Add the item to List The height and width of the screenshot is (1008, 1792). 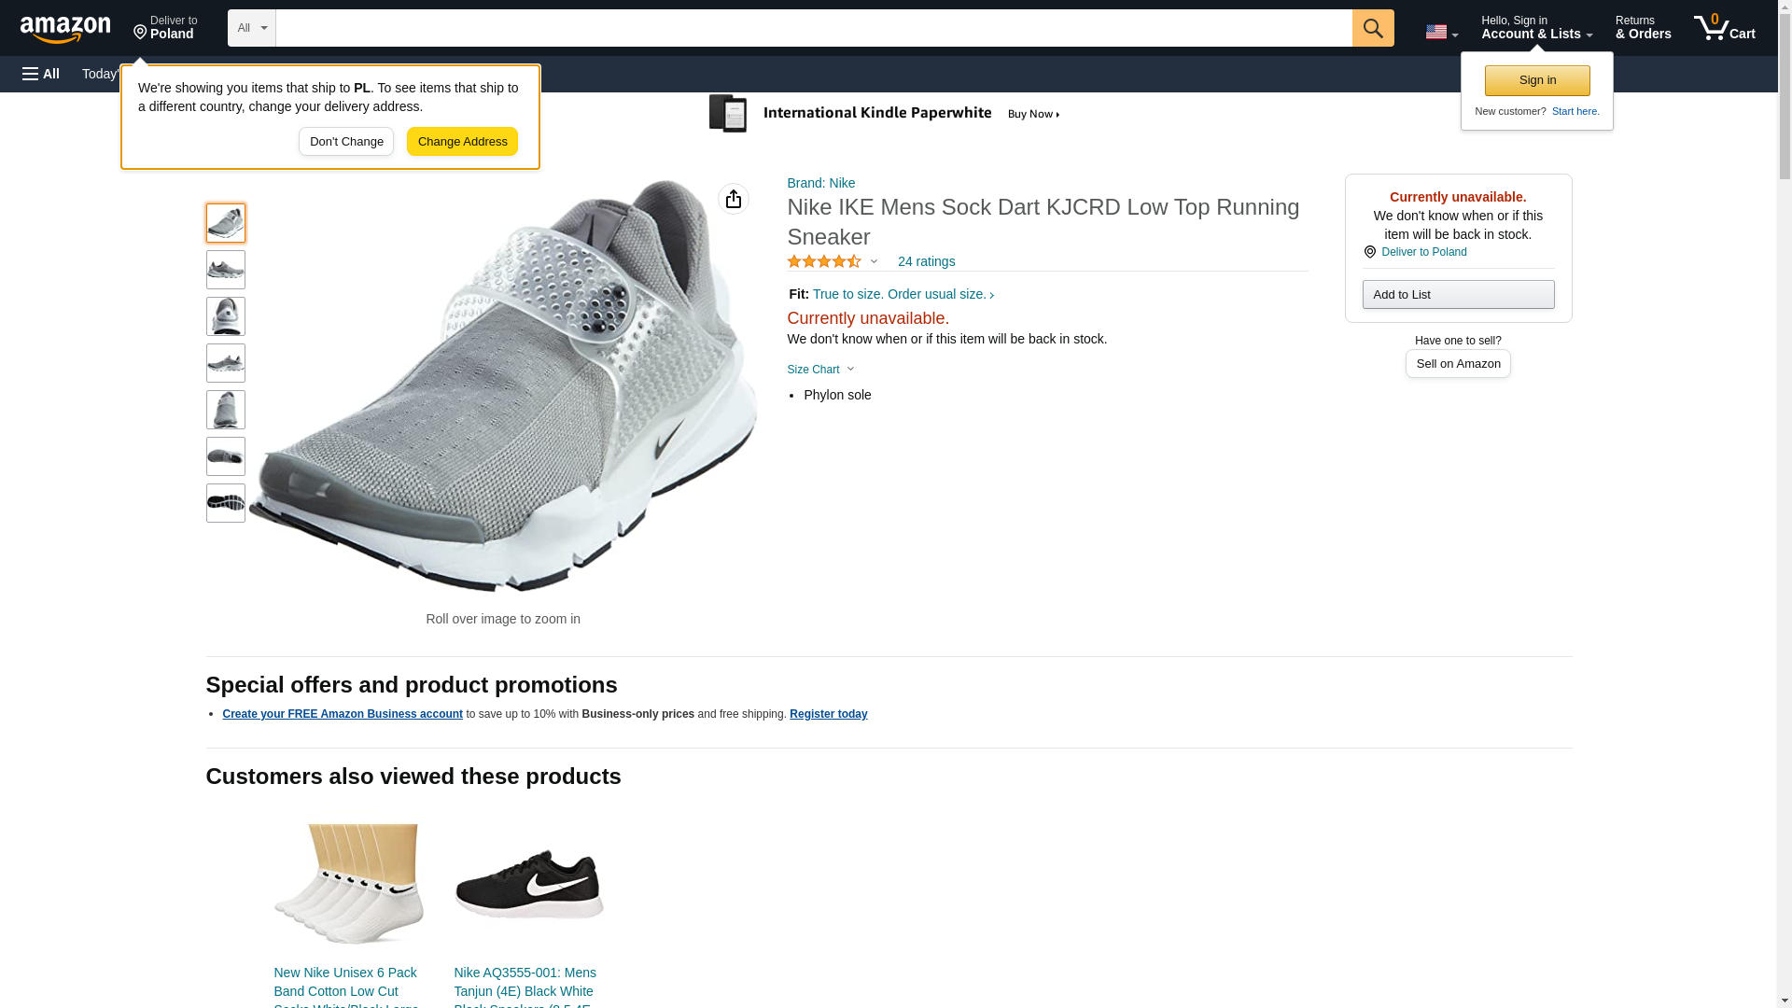pos(1458,295)
